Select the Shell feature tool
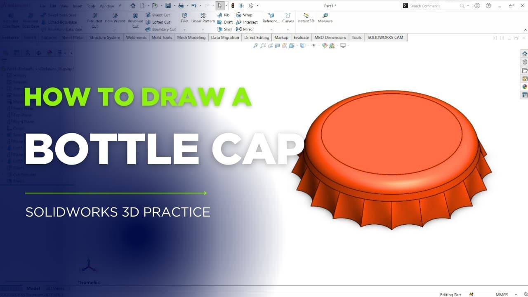 [x=224, y=29]
